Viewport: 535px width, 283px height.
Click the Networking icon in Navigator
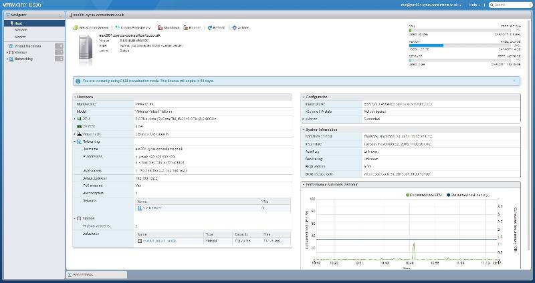point(11,59)
